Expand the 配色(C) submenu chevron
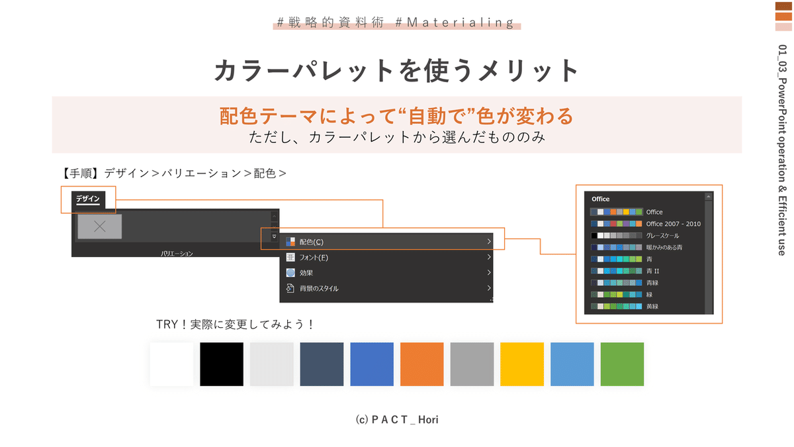This screenshot has height=447, width=794. pyautogui.click(x=489, y=242)
